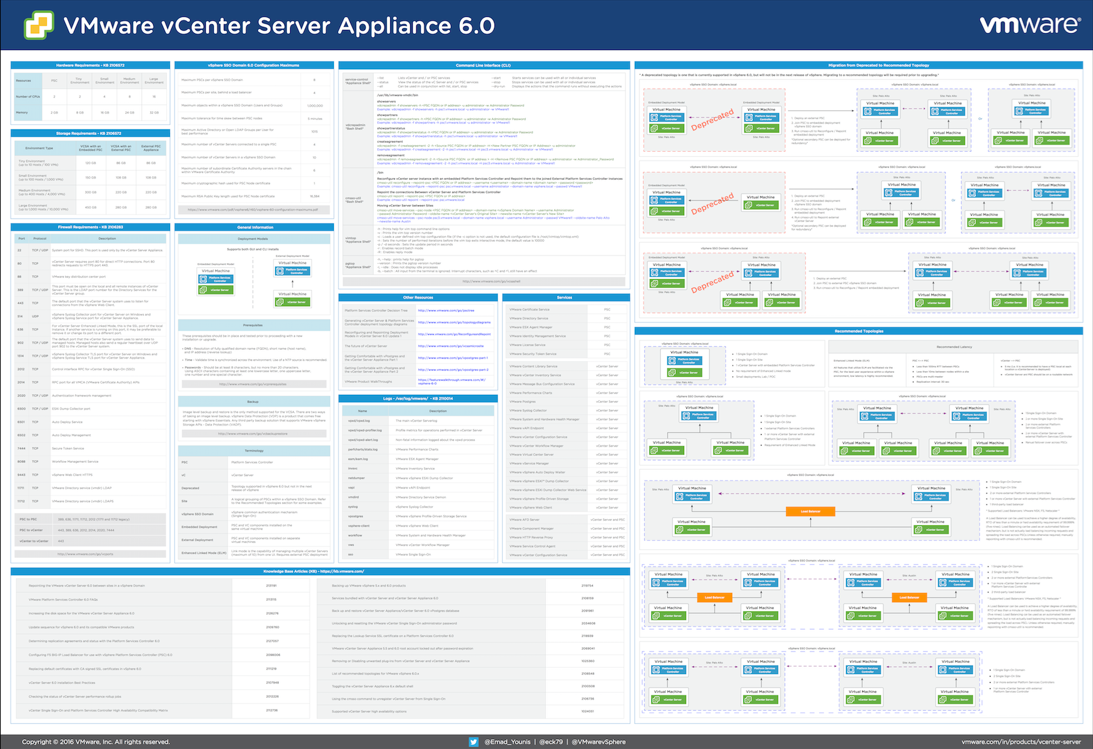
Task: Click the @eck79 Twitter handle
Action: (551, 742)
